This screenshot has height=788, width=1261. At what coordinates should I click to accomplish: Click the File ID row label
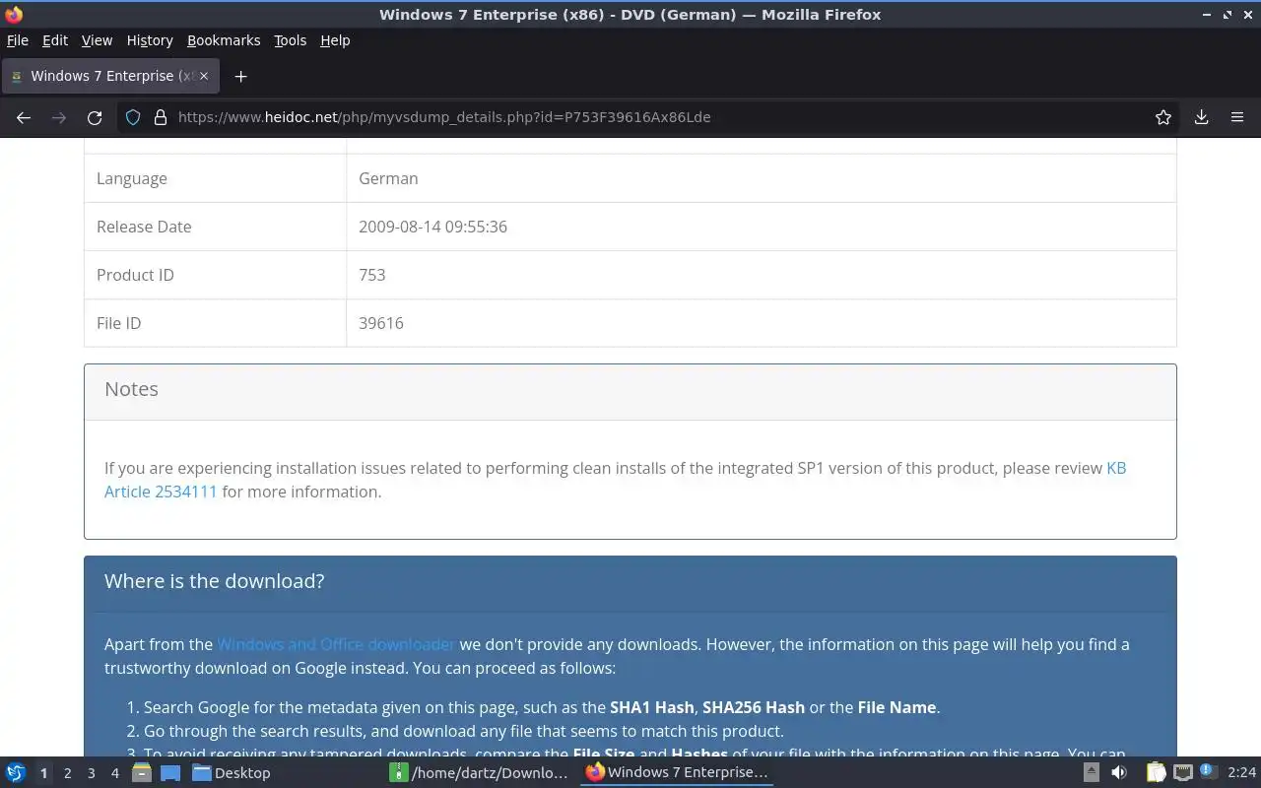118,323
